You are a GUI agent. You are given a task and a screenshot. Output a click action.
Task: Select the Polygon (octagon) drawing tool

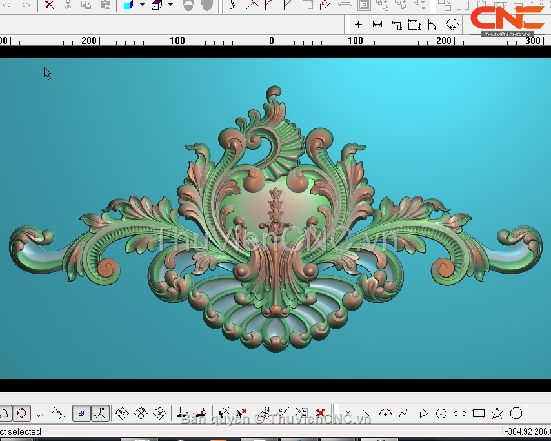(x=516, y=413)
